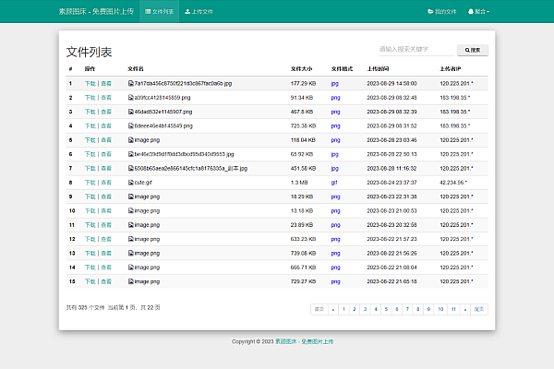
Task: View the file in row 11
Action: click(x=106, y=224)
